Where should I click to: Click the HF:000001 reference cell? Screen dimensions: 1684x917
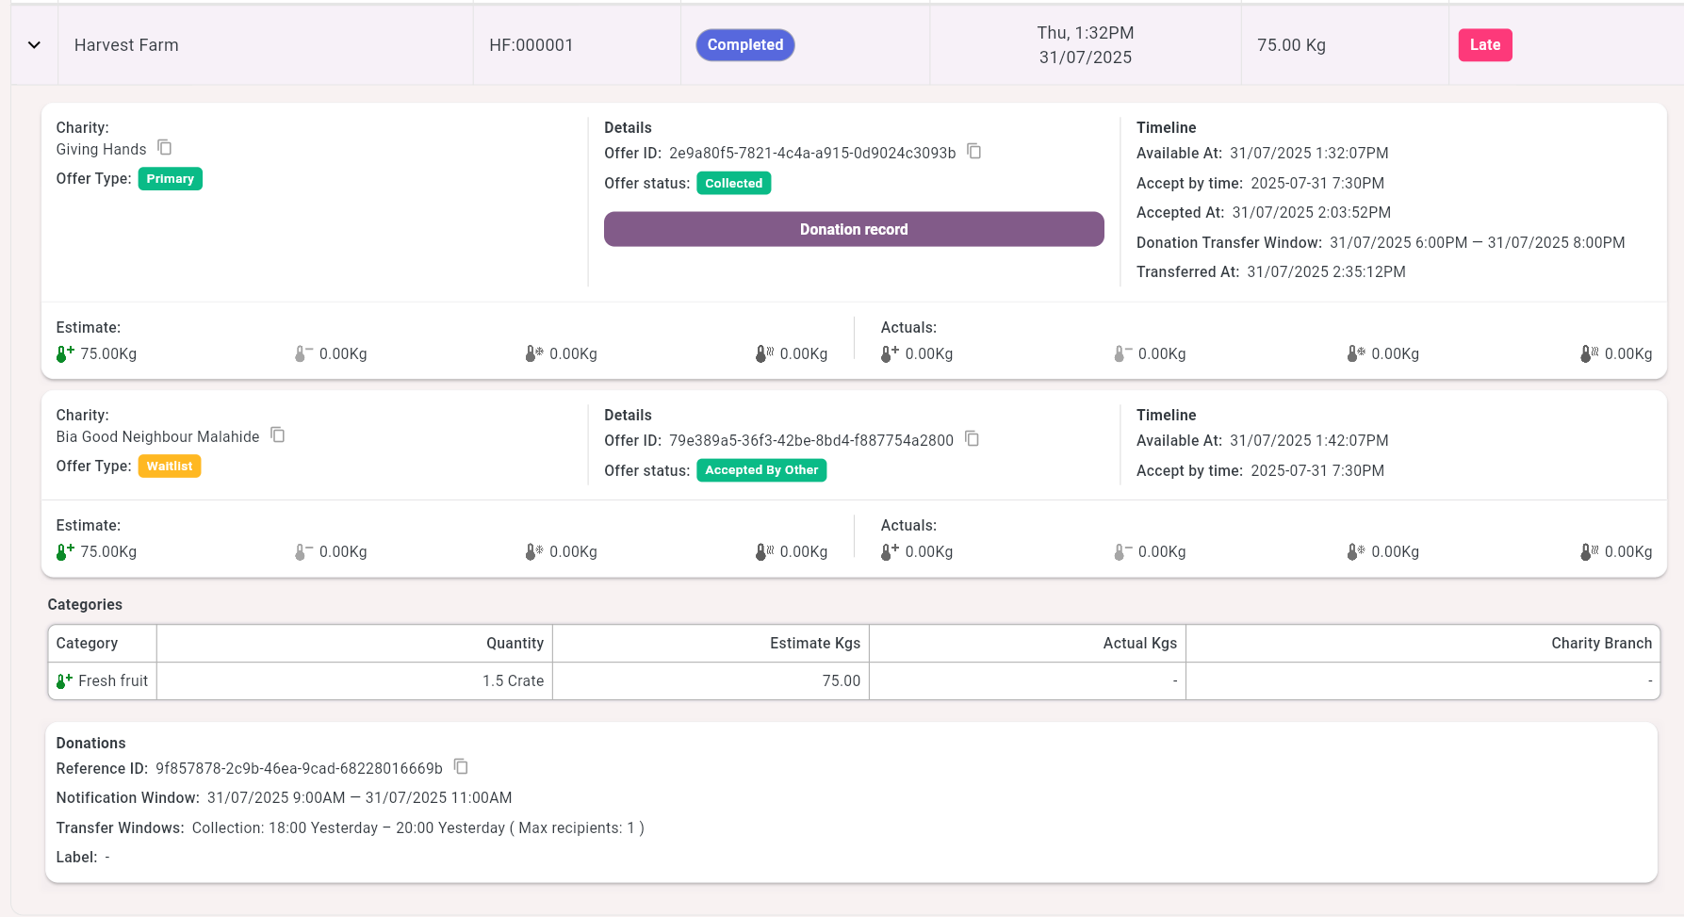tap(531, 45)
